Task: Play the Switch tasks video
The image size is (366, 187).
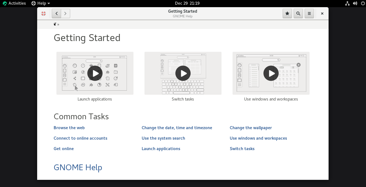Action: 183,73
